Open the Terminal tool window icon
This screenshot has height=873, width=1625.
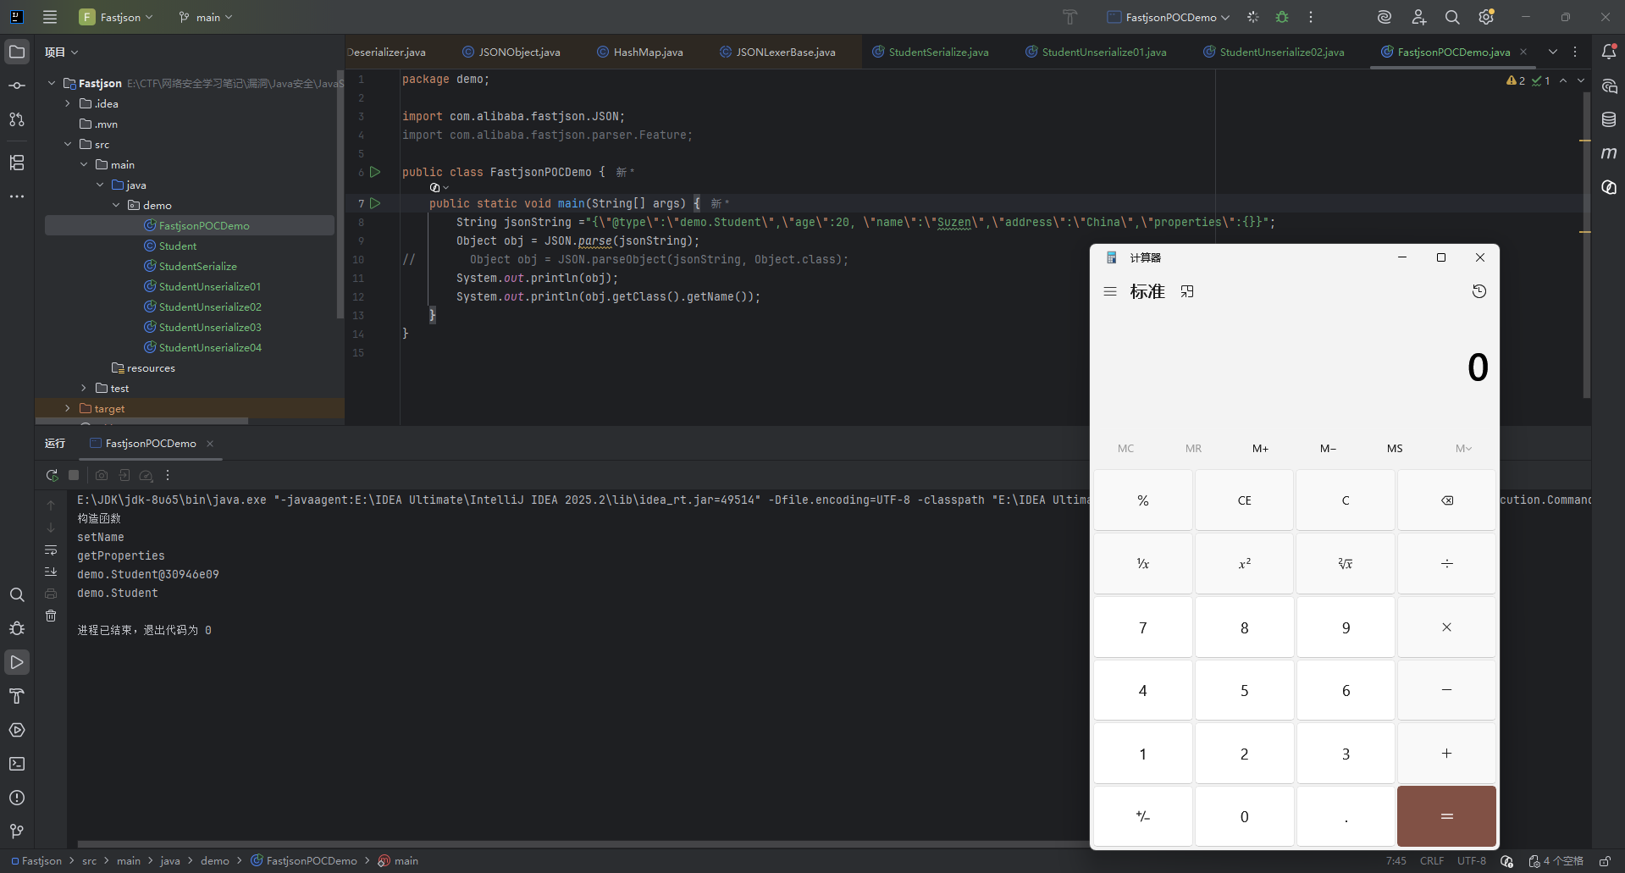click(17, 764)
